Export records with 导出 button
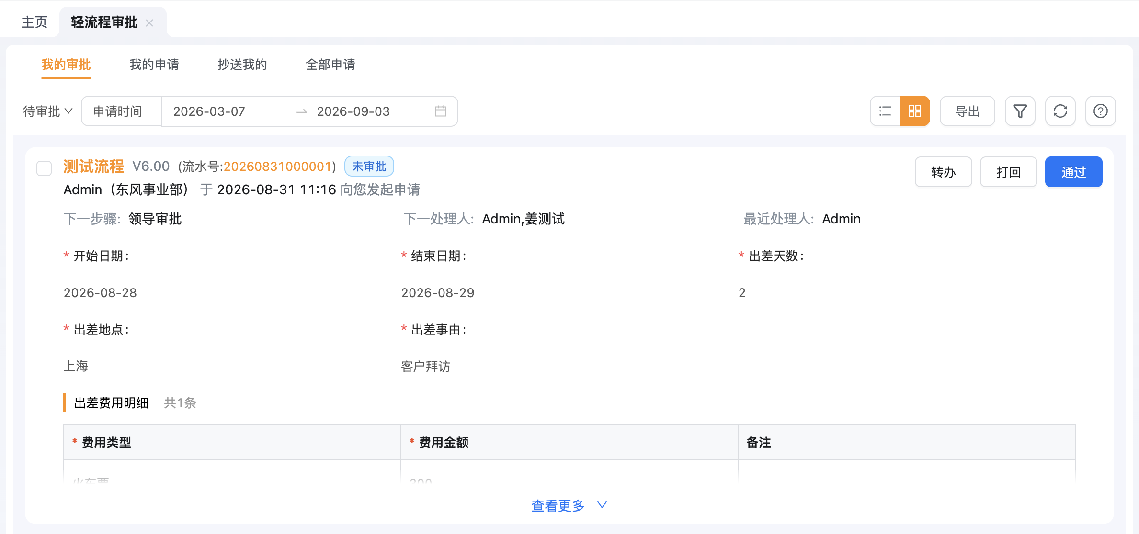The image size is (1139, 534). 968,111
